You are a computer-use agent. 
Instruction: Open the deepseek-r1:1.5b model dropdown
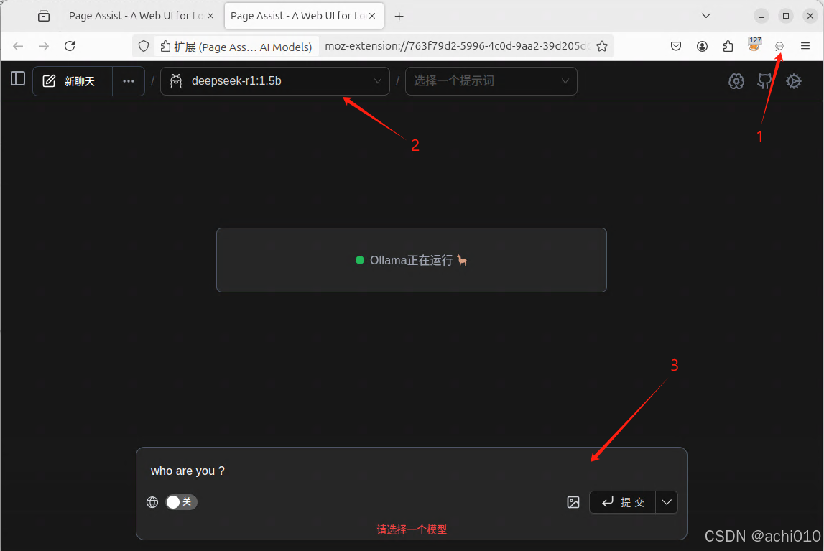point(275,81)
